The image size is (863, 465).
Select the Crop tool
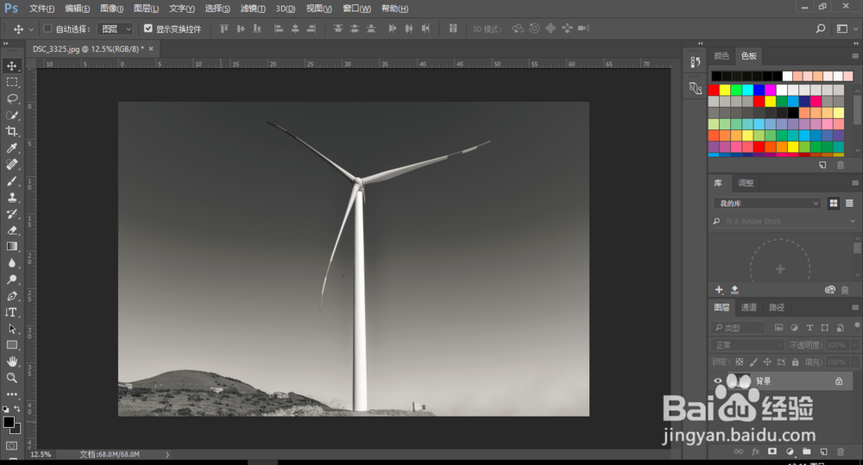11,131
